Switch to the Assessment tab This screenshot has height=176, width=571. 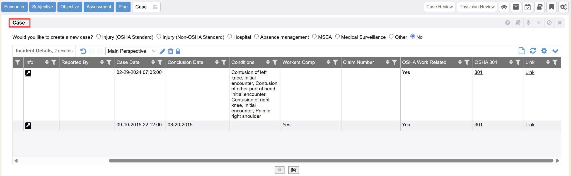pos(99,7)
